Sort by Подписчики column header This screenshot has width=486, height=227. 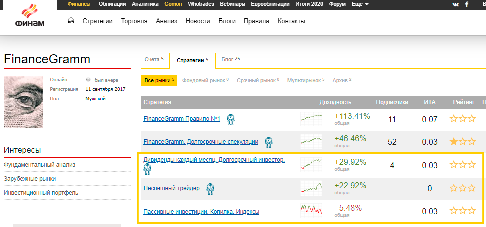coord(392,102)
